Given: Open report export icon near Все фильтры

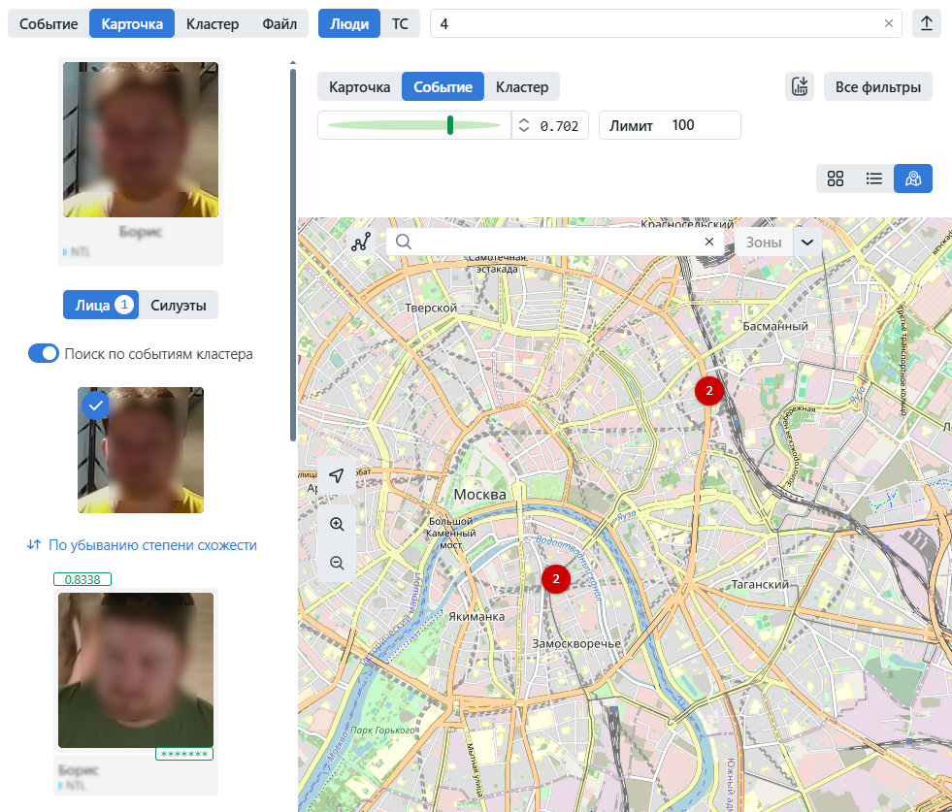Looking at the screenshot, I should [799, 86].
